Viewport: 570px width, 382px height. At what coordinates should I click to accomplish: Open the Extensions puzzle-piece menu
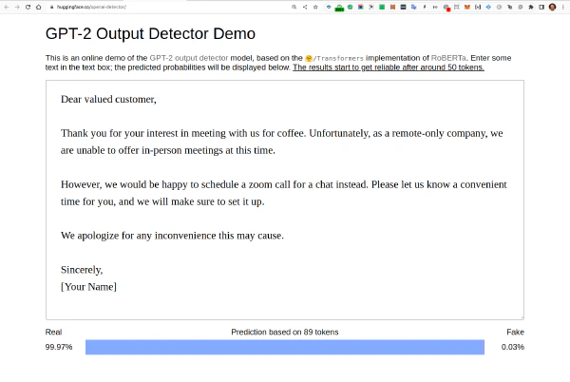(531, 7)
